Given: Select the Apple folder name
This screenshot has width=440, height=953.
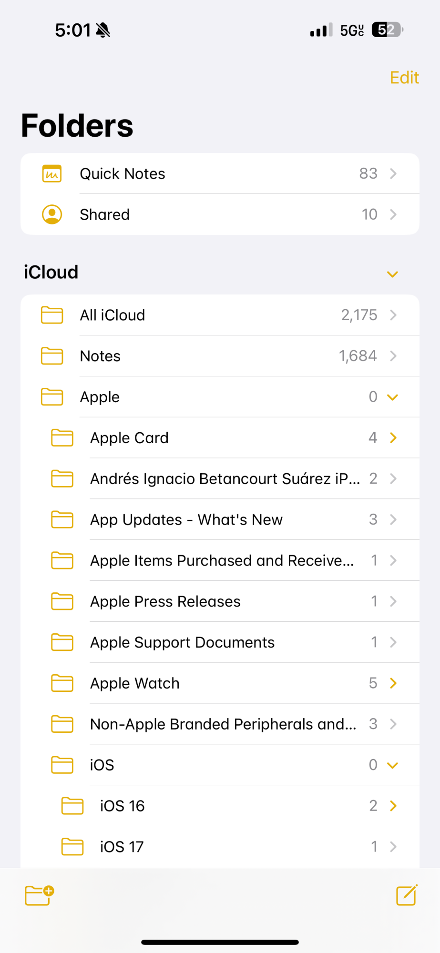Looking at the screenshot, I should [100, 397].
